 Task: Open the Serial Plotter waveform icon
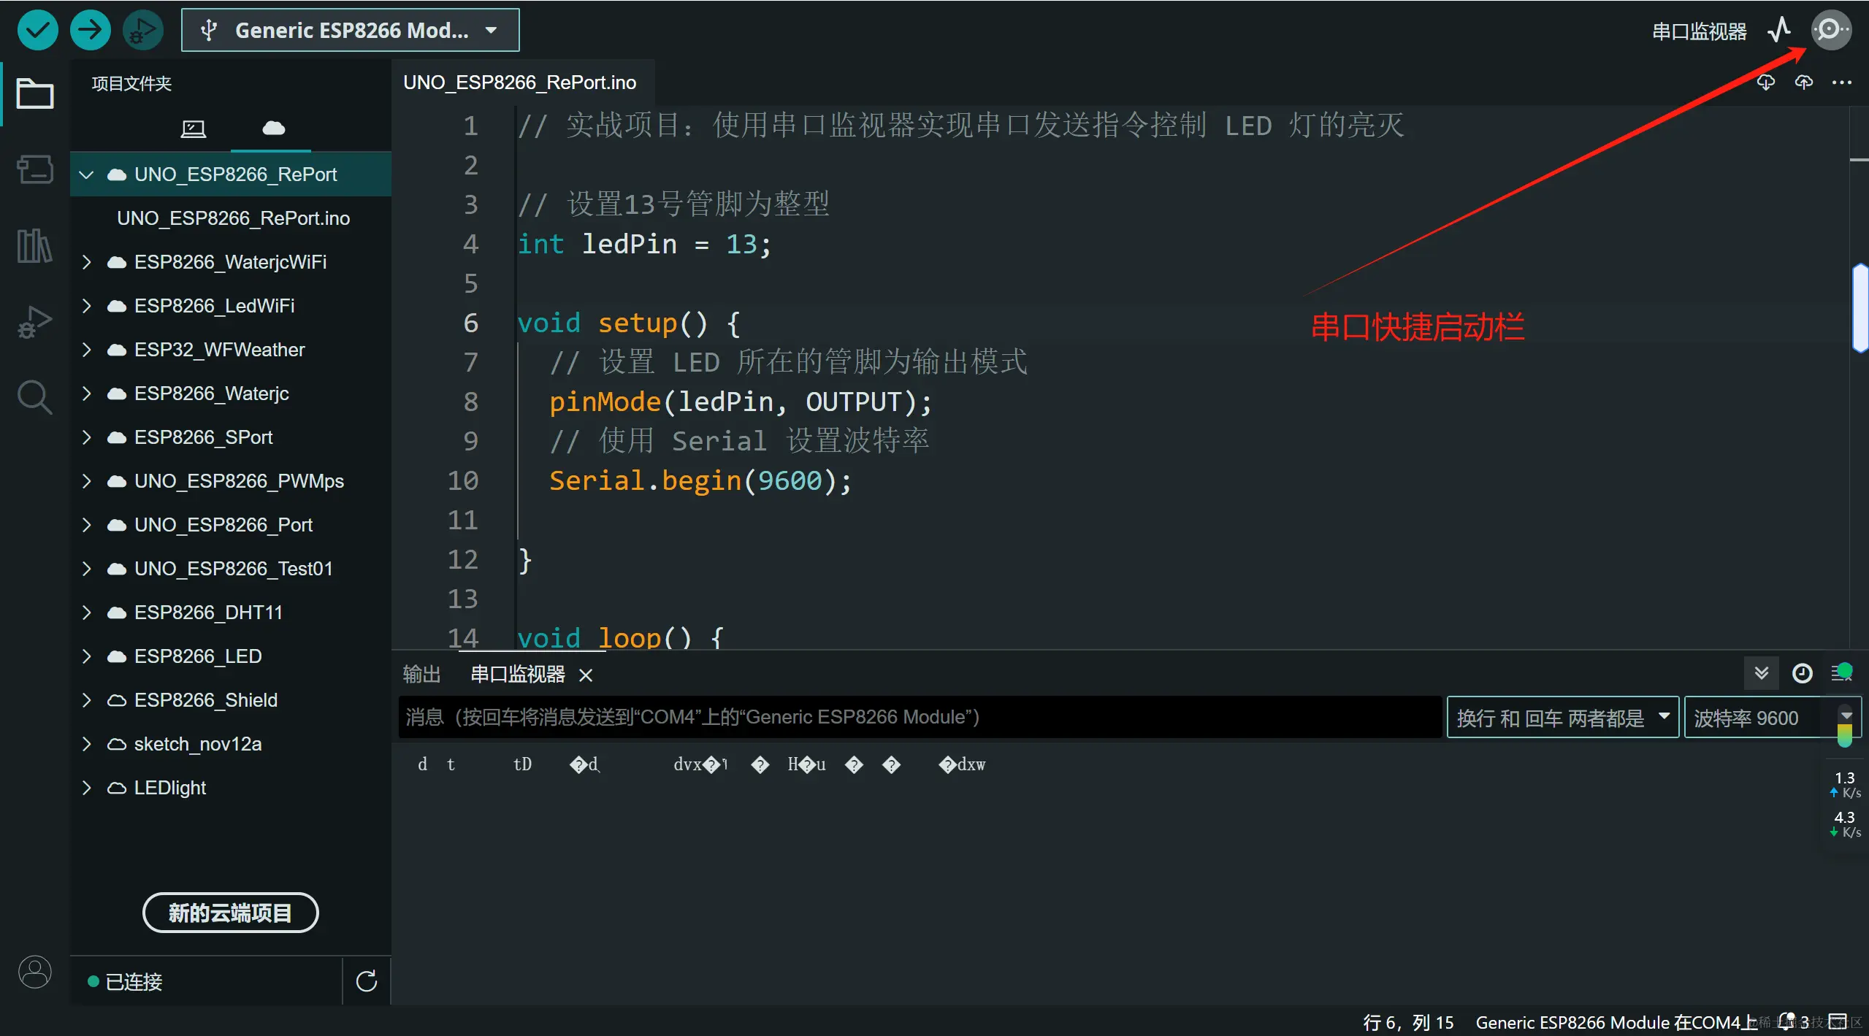[x=1779, y=30]
